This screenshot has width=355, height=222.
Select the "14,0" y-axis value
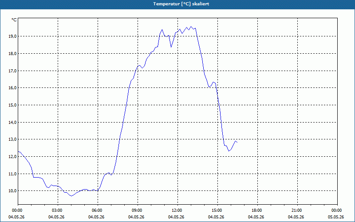pyautogui.click(x=12, y=122)
